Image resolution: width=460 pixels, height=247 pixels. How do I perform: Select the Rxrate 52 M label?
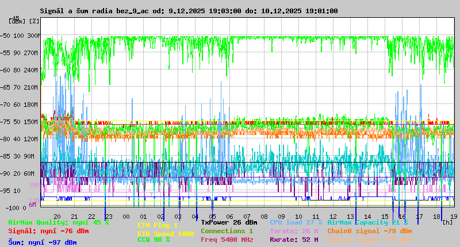(294, 240)
